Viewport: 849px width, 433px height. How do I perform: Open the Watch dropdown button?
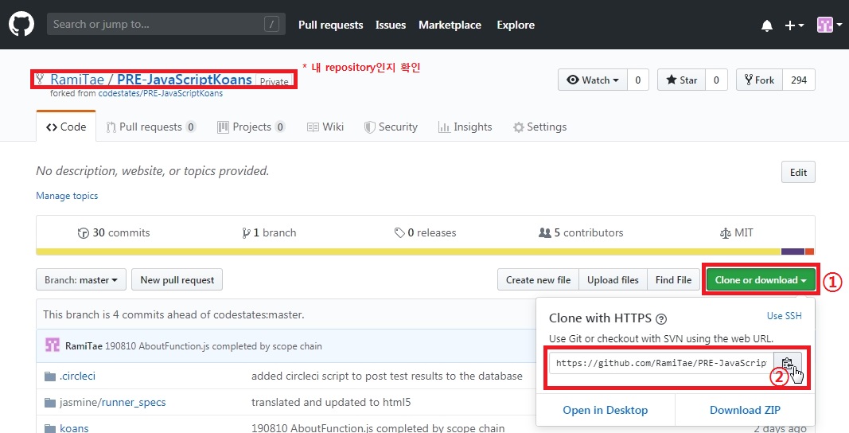tap(592, 80)
